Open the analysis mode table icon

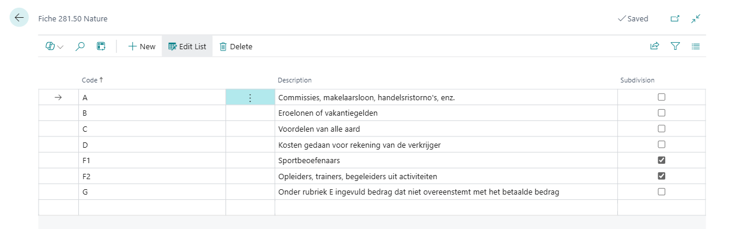[x=101, y=46]
